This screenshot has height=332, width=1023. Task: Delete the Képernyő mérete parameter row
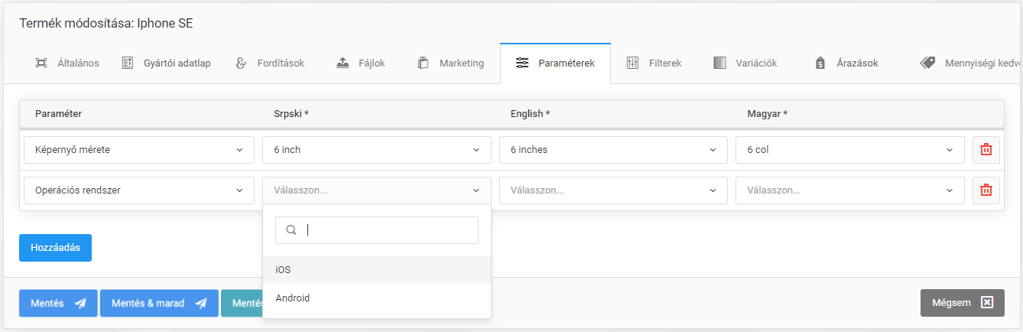986,150
